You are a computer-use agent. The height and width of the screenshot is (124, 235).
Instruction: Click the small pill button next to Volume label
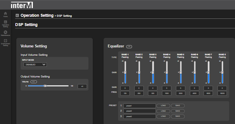(x=34, y=82)
